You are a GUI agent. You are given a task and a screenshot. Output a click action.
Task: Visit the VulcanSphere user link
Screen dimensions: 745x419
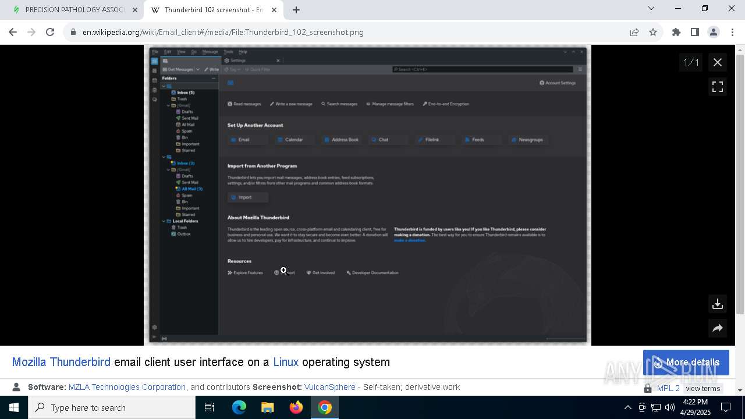329,387
